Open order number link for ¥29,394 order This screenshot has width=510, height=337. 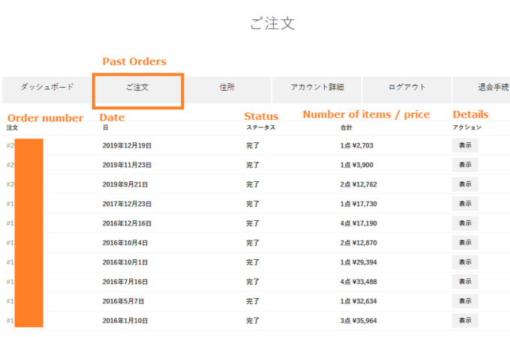[x=10, y=262]
